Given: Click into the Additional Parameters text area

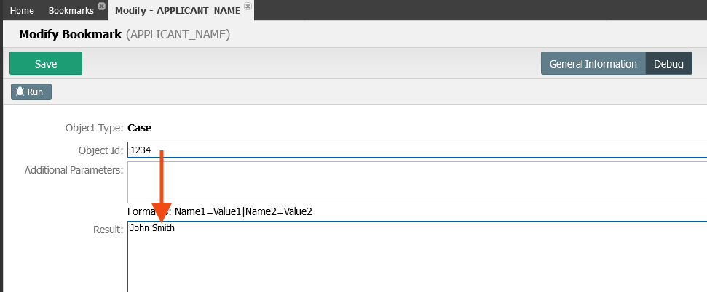Looking at the screenshot, I should (x=417, y=182).
